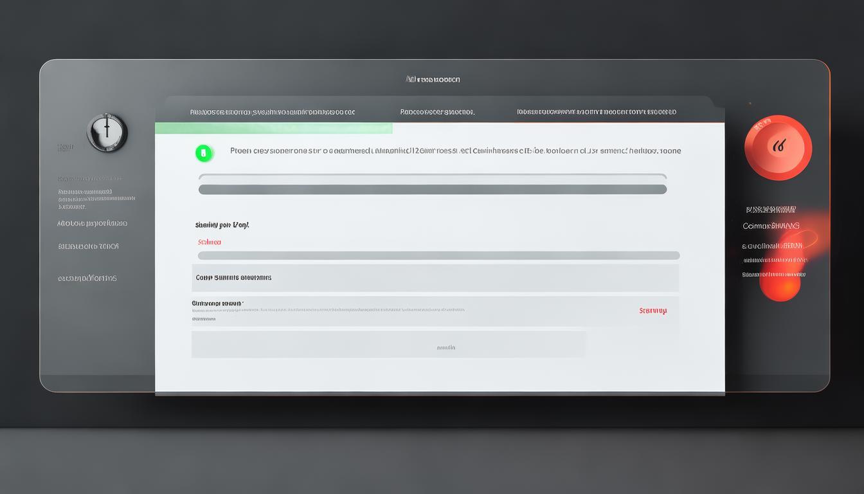
Task: Select 'Alolove' item in left sidebar
Action: point(92,223)
